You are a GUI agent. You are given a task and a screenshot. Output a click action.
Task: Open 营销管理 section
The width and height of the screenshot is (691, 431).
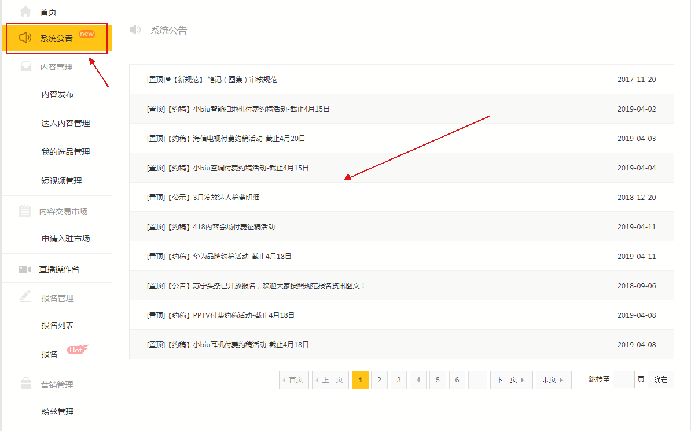click(x=57, y=385)
